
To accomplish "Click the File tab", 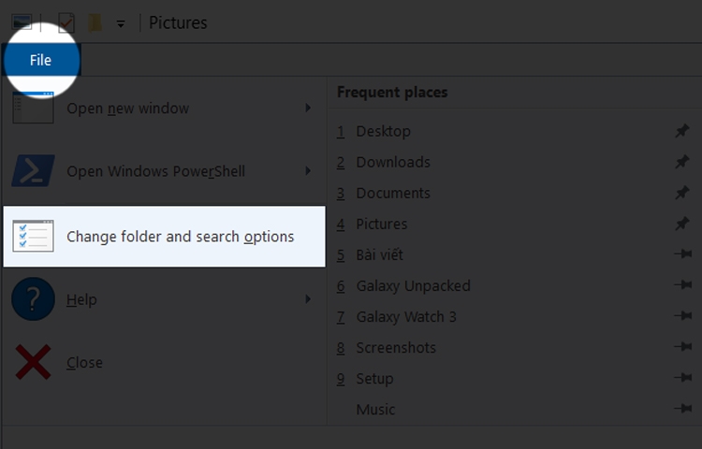I will coord(40,60).
